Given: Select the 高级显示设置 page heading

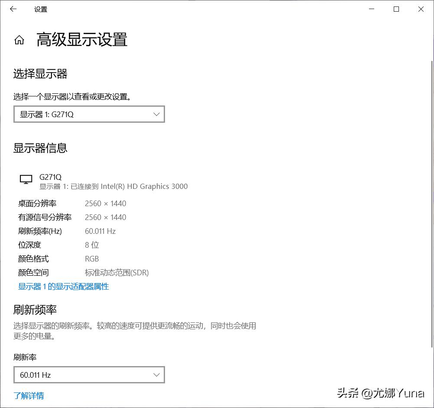Looking at the screenshot, I should click(82, 40).
